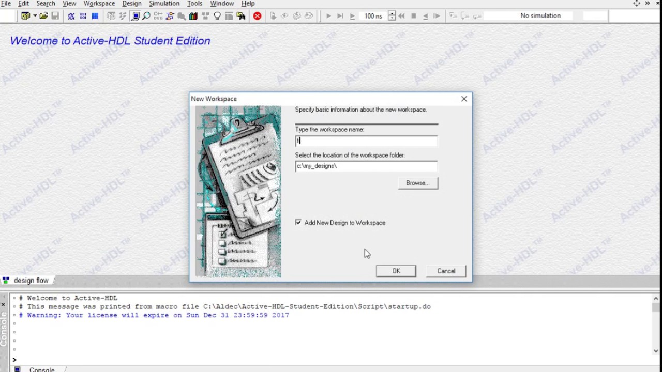
Task: Click the simulation step time field 100 ns
Action: pyautogui.click(x=373, y=16)
